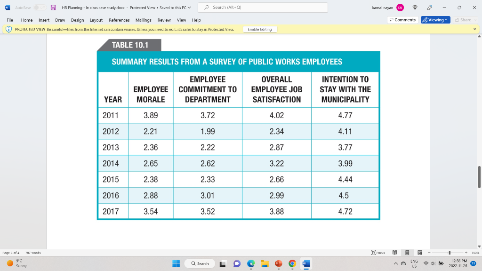Screen dimensions: 482x271
Task: Click the Page 3 of 4 indicator
Action: (x=11, y=253)
